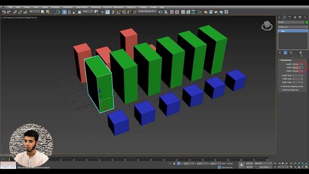The image size is (309, 174).
Task: Click the ViewCube in the viewport
Action: point(267,26)
